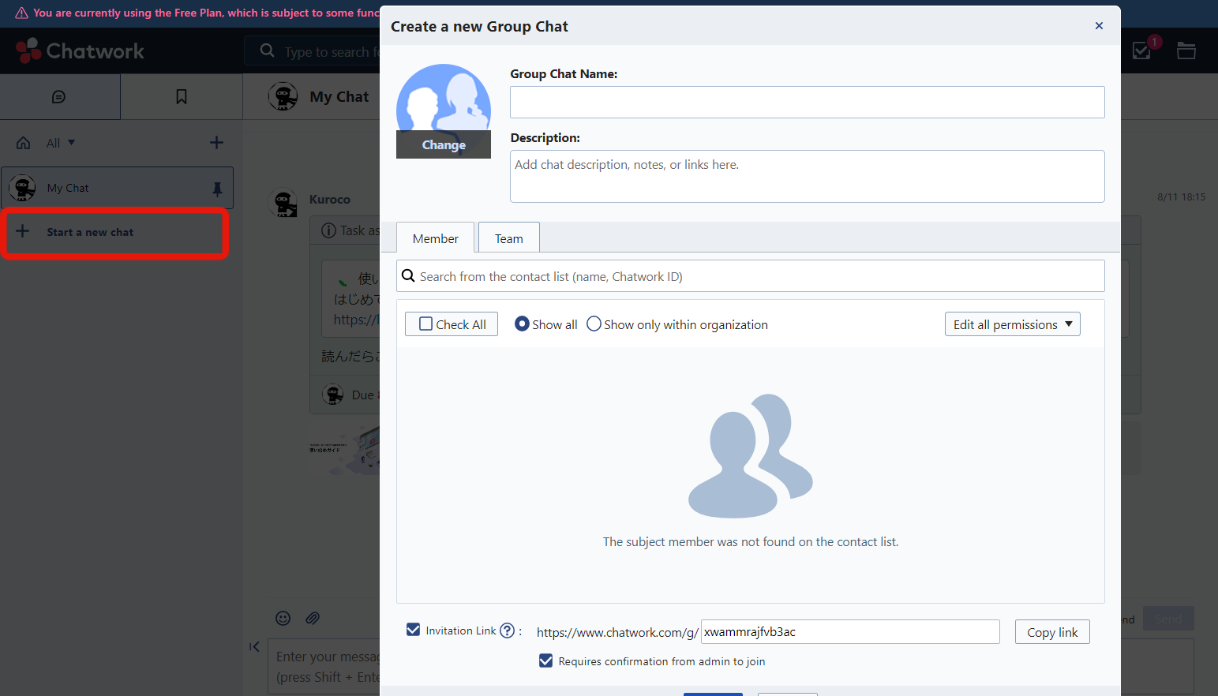This screenshot has height=696, width=1218.
Task: Change the group chat avatar image
Action: (x=443, y=144)
